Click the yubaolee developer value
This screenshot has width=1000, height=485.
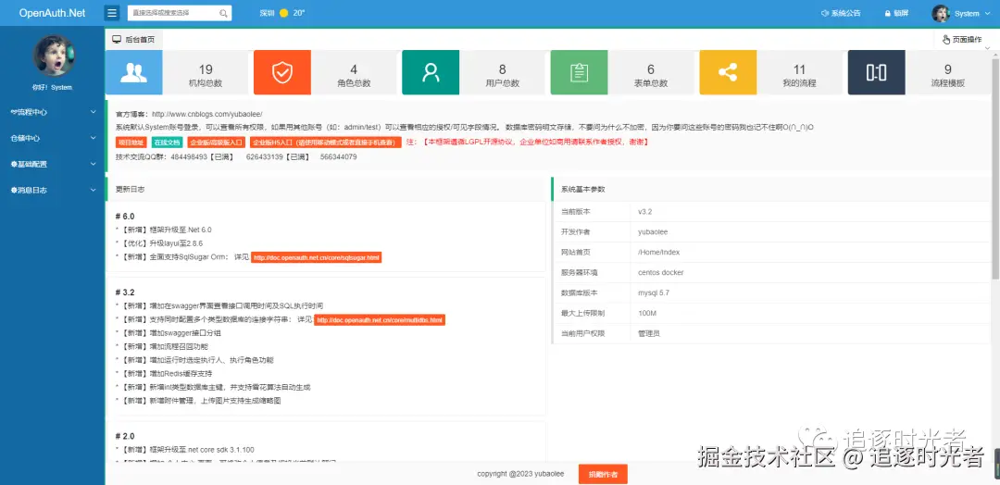click(653, 231)
